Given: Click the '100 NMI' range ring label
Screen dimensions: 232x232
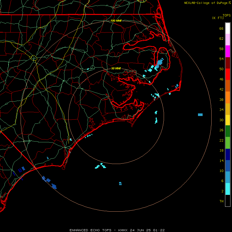Looking at the screenshot, I should (116, 21).
